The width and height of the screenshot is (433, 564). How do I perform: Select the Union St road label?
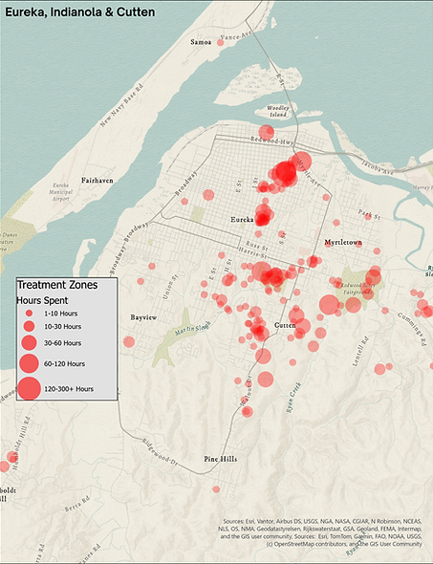[170, 288]
